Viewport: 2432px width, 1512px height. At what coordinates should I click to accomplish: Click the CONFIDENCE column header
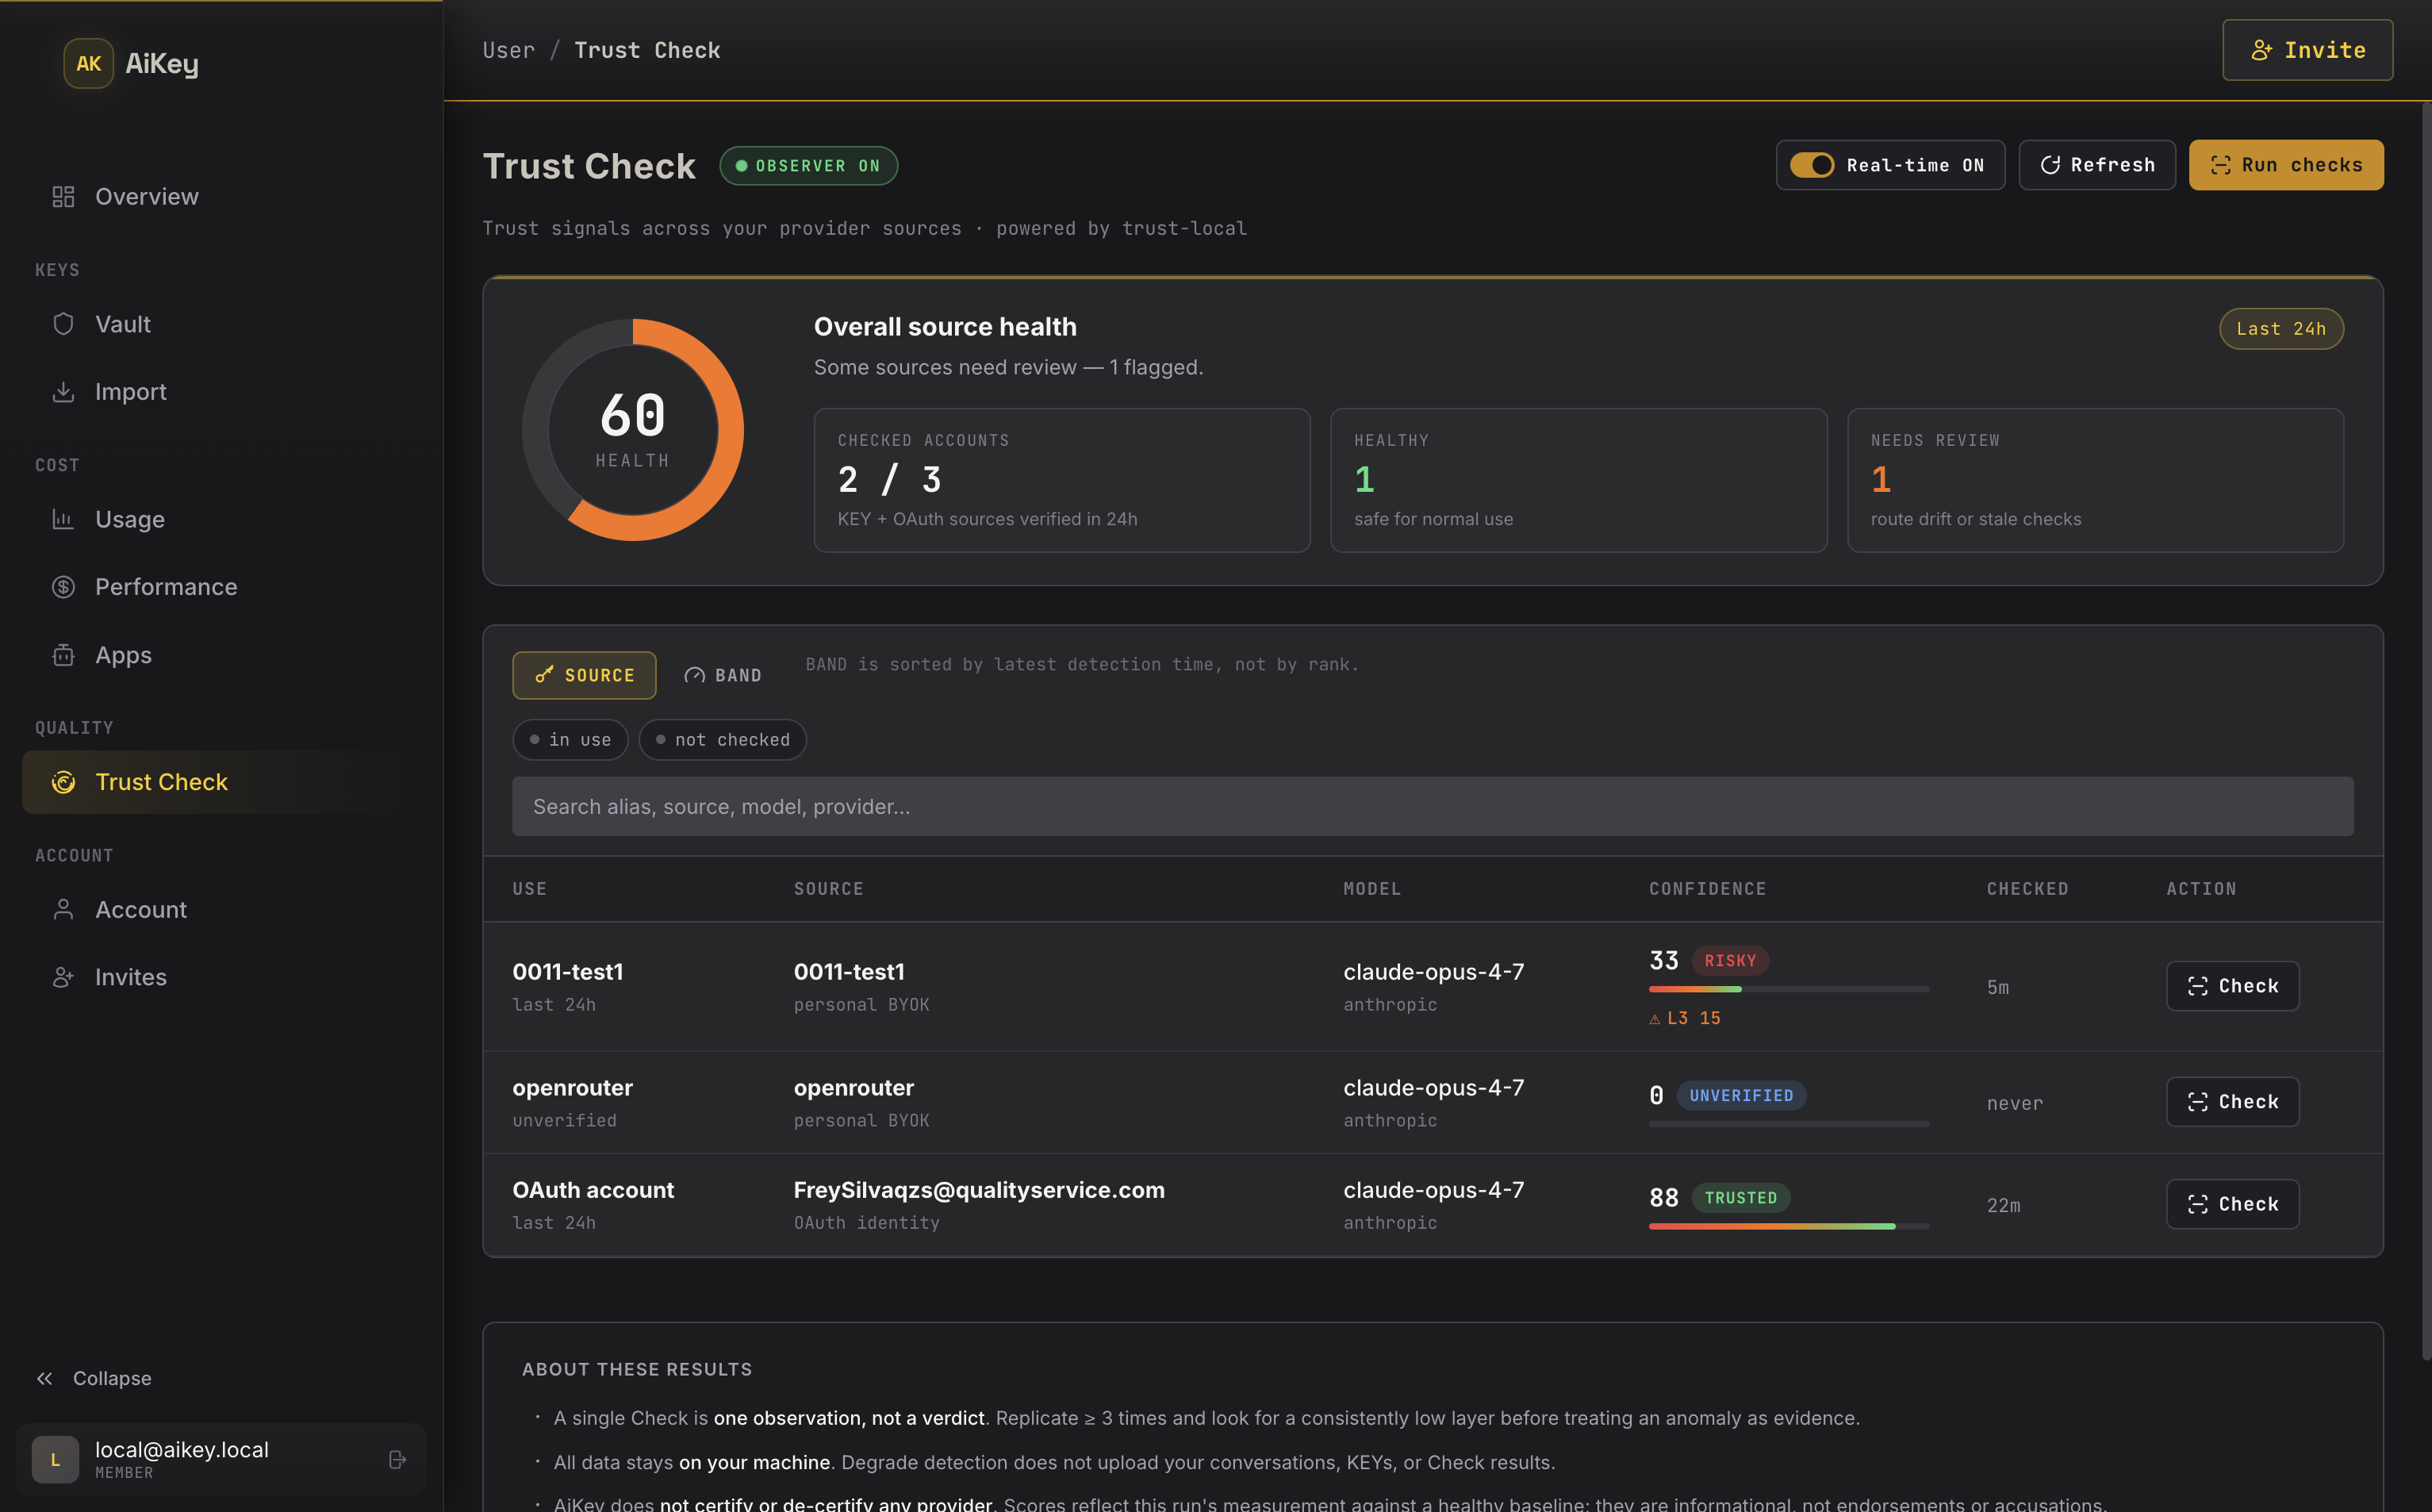[x=1707, y=889]
